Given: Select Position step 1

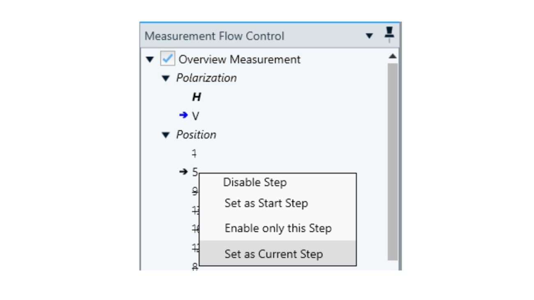Looking at the screenshot, I should point(194,153).
